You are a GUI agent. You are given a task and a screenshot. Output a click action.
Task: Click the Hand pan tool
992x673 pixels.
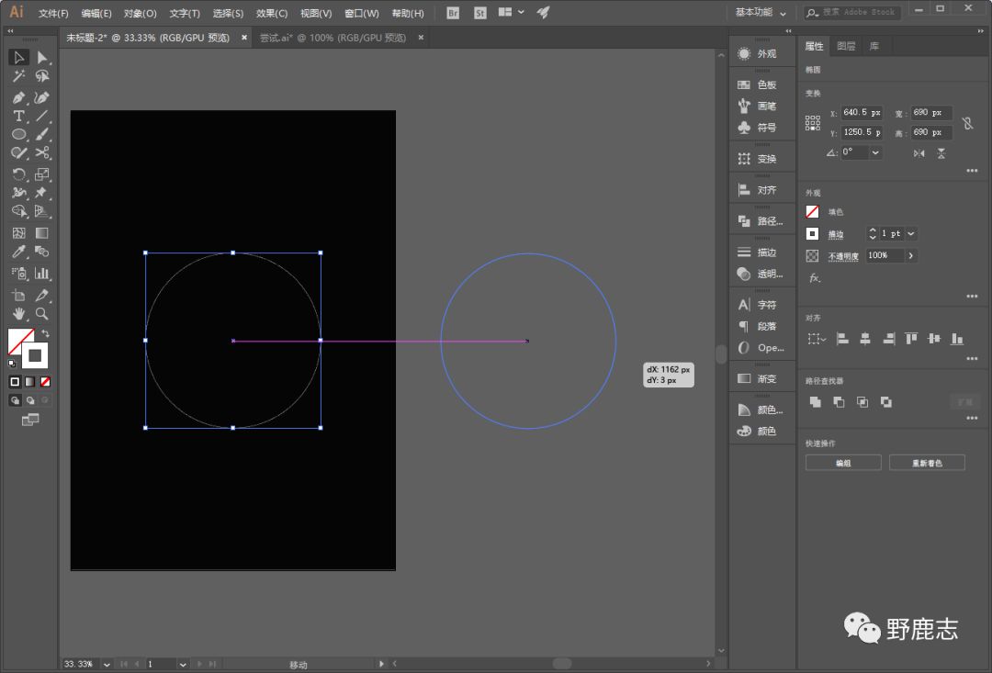pos(18,314)
